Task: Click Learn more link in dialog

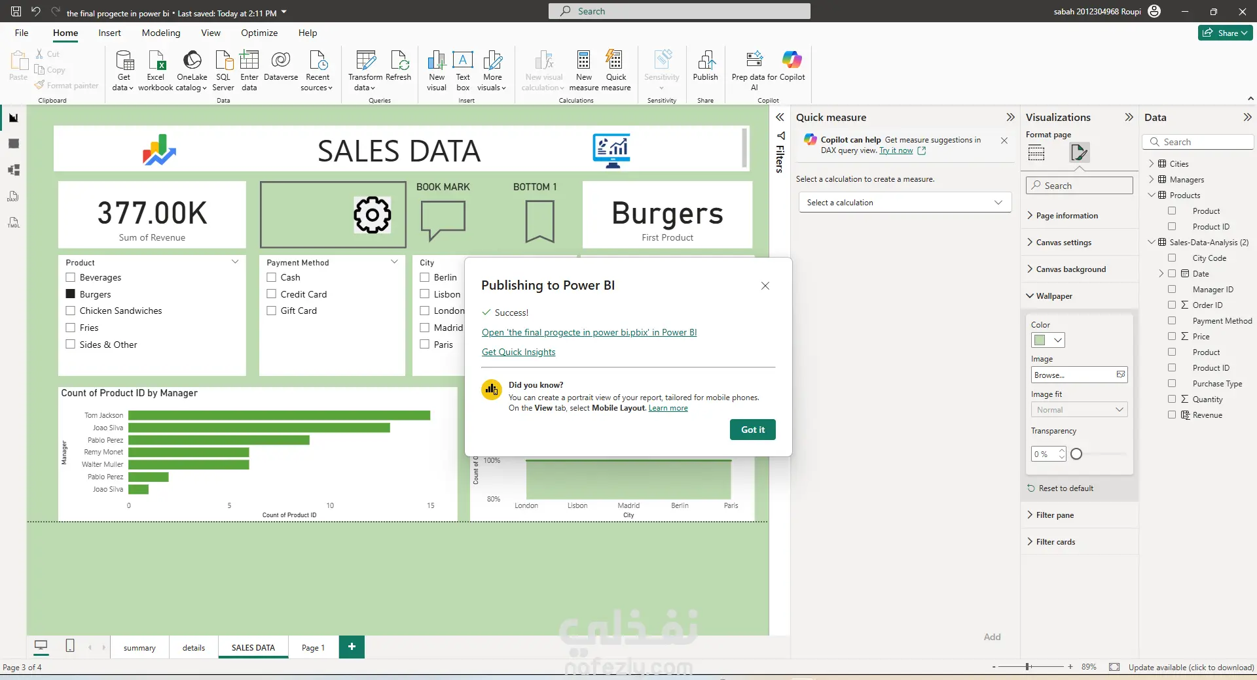Action: click(x=668, y=408)
